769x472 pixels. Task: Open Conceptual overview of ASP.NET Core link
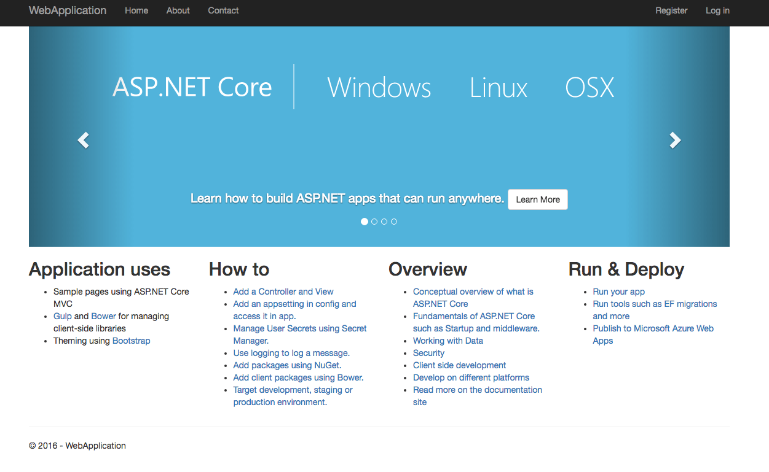(x=473, y=298)
